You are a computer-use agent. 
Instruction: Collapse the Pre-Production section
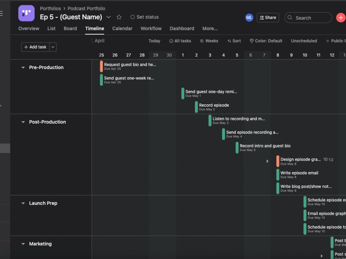[x=23, y=68]
